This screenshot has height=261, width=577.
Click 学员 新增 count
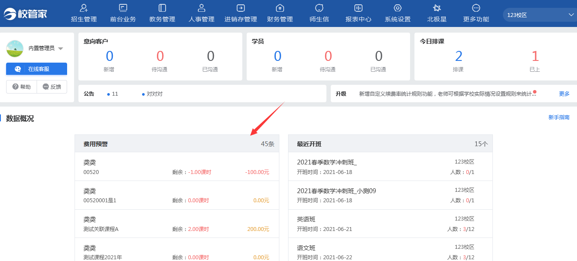278,56
